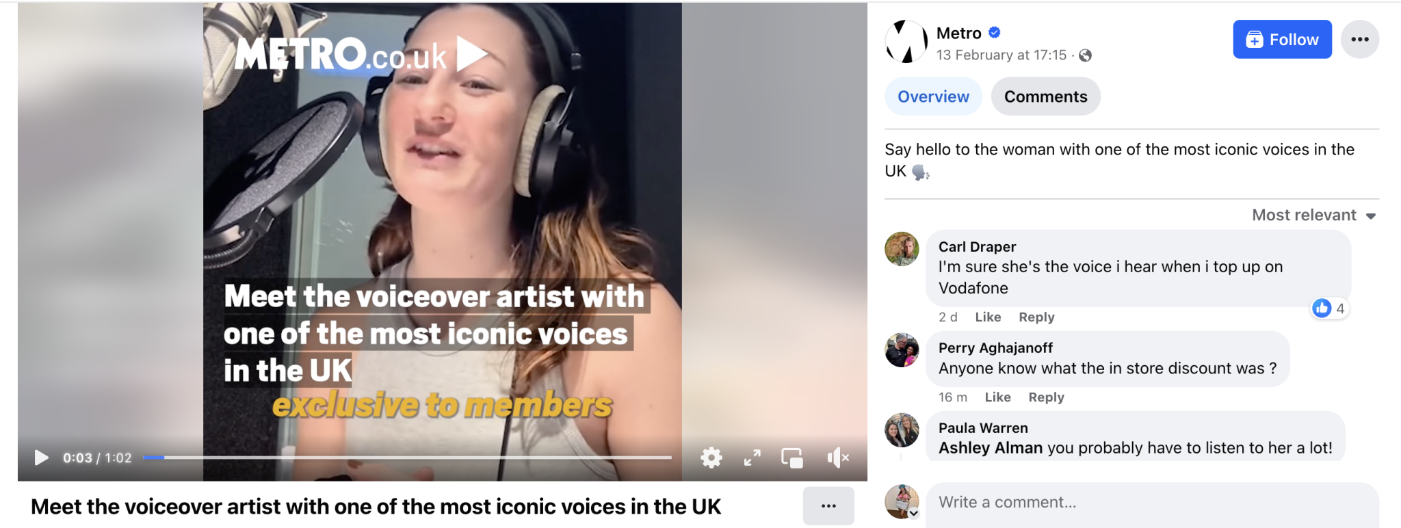Open the three-dot menu on the post

[1360, 39]
